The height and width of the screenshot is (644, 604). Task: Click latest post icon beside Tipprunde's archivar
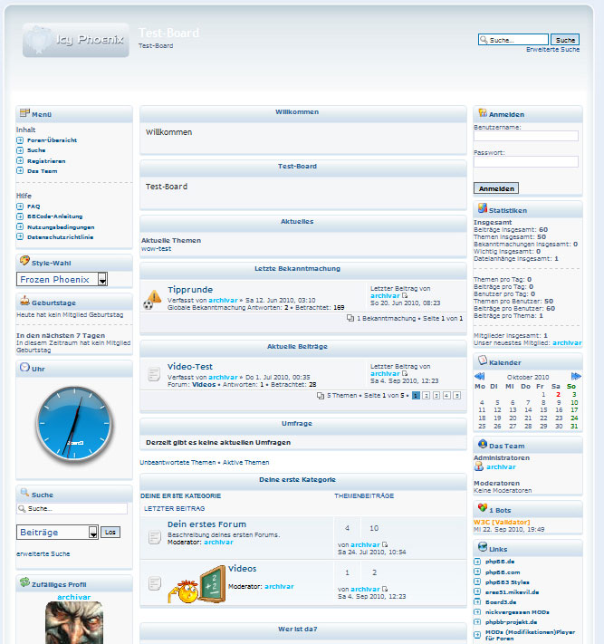click(405, 295)
